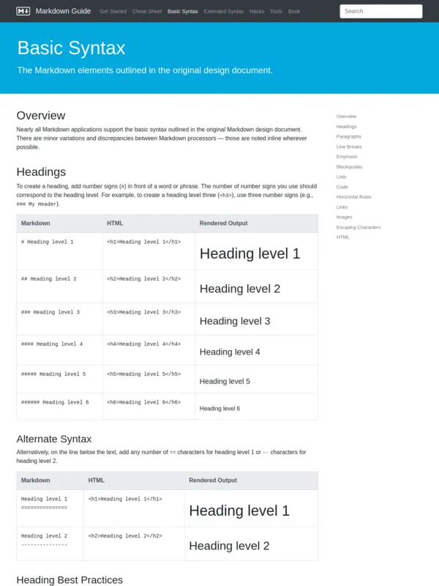Jump to Horizontal Rules section link

click(x=353, y=197)
